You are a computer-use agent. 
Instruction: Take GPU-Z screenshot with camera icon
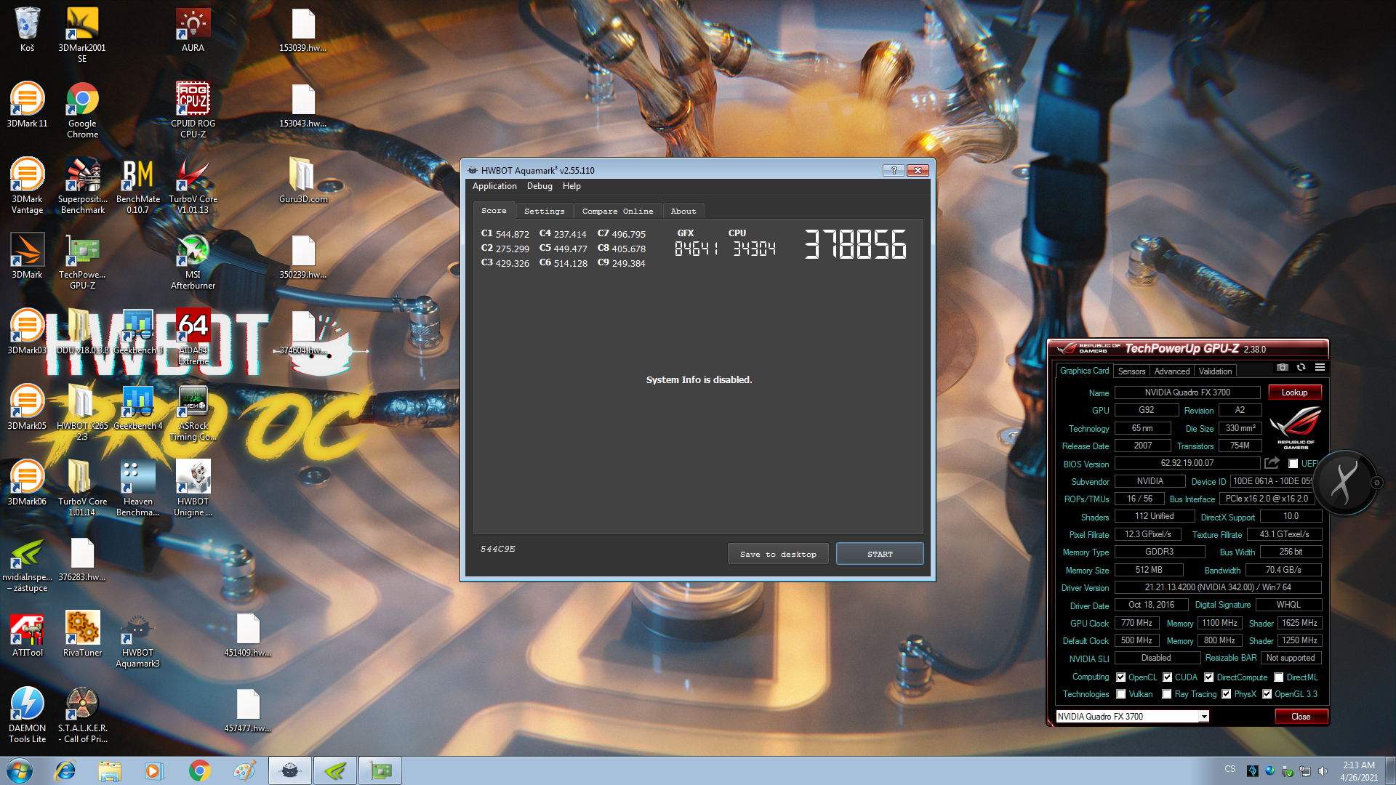[x=1283, y=368]
